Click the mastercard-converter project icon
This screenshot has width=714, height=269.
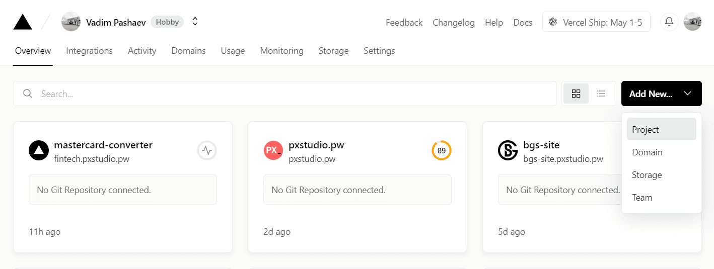point(38,151)
